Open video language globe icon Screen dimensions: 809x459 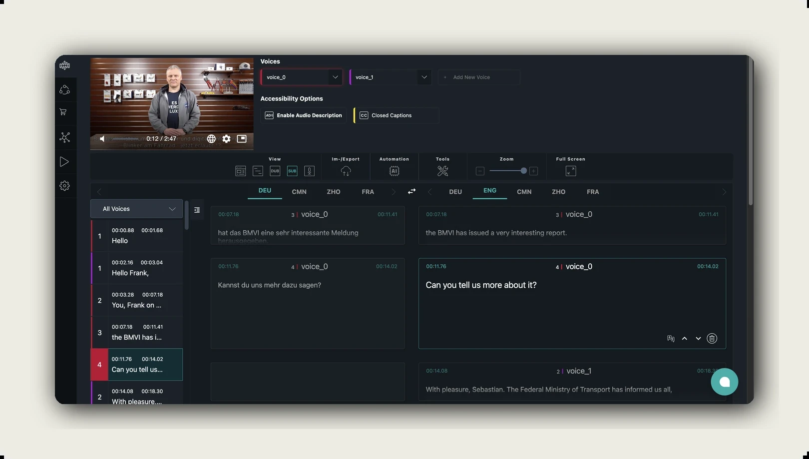(211, 139)
